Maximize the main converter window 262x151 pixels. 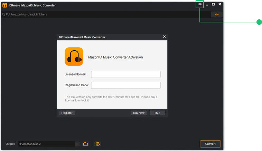[213, 4]
